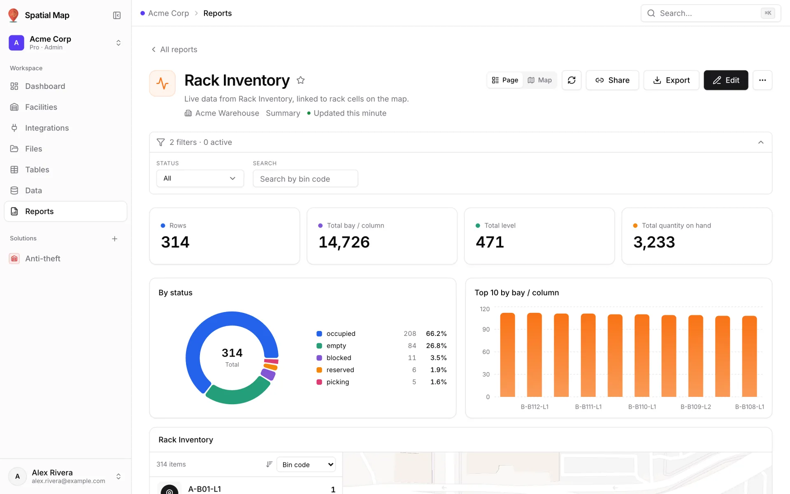The image size is (790, 494).
Task: Click the Rack Inventory pulse icon
Action: (163, 84)
